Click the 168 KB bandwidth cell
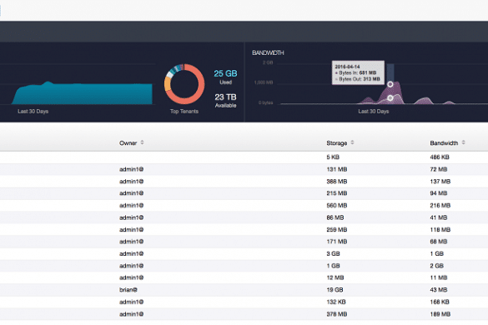The height and width of the screenshot is (325, 488). (440, 302)
